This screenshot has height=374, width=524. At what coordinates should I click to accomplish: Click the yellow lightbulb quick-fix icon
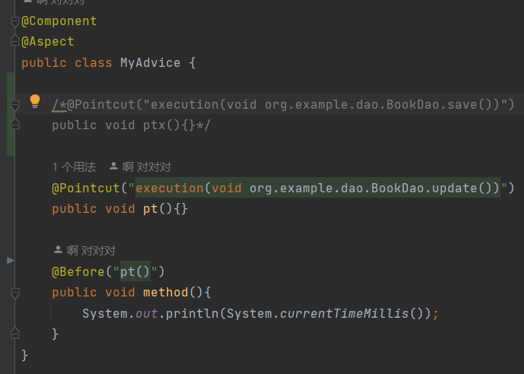coord(35,101)
